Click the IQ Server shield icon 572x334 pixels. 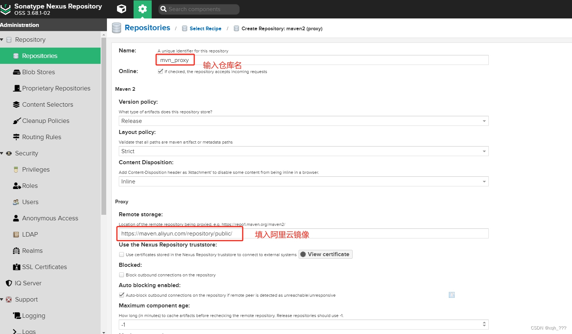click(9, 283)
